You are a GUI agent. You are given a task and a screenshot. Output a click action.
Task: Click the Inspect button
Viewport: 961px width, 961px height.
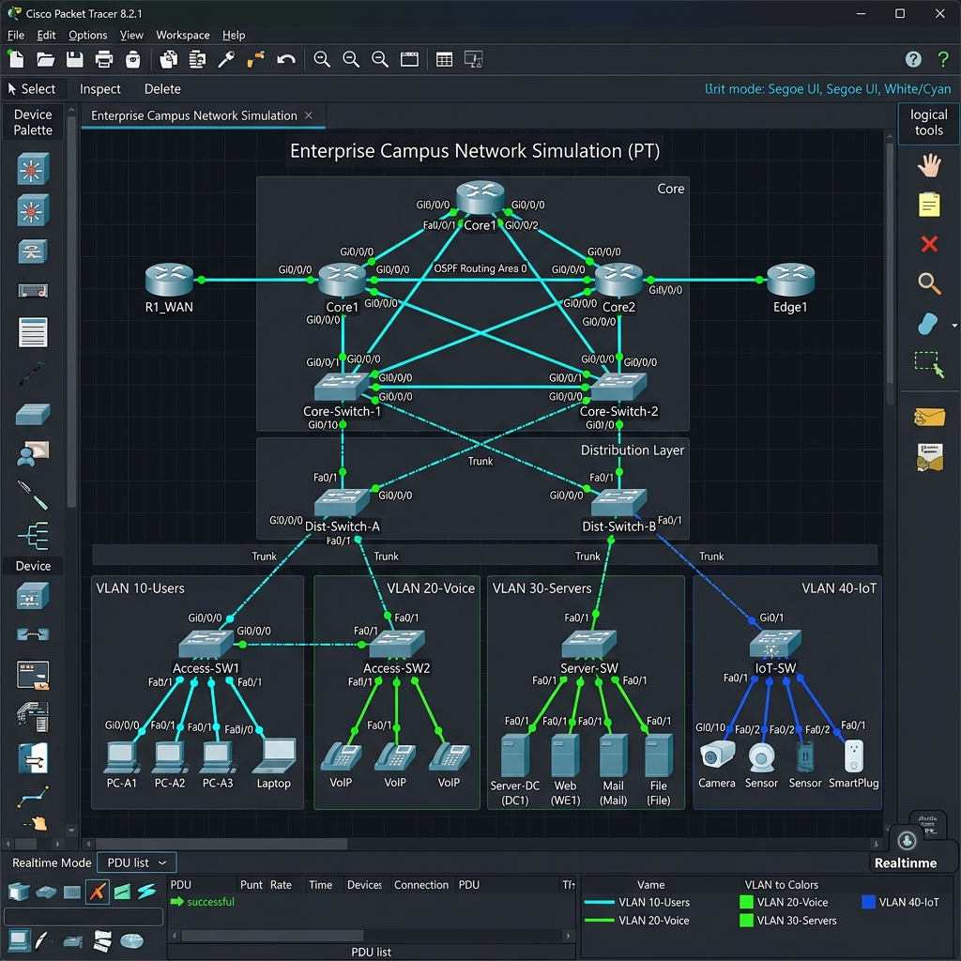pos(99,89)
